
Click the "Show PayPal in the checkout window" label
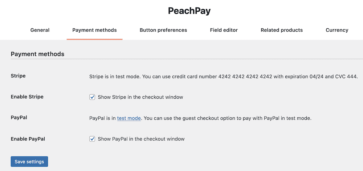coord(141,139)
